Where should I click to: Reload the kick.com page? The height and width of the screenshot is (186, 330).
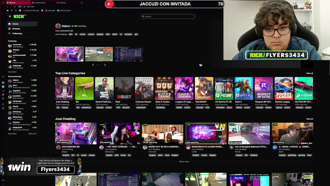coord(14,6)
